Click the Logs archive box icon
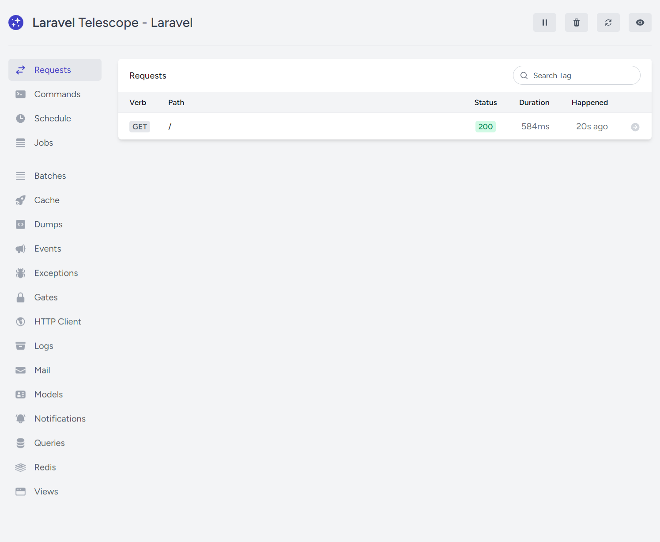Viewport: 660px width, 542px height. (x=21, y=346)
